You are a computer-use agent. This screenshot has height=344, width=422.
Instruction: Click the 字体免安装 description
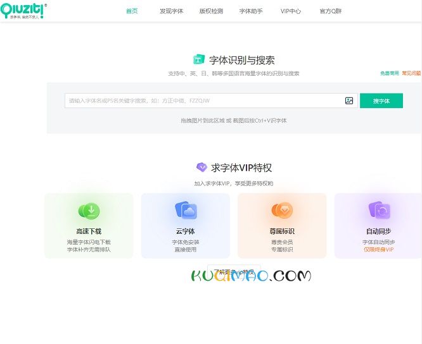[186, 242]
